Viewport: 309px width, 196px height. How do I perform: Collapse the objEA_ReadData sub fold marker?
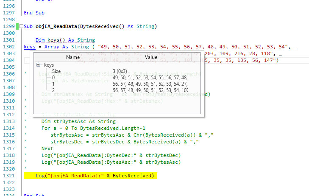[21, 26]
